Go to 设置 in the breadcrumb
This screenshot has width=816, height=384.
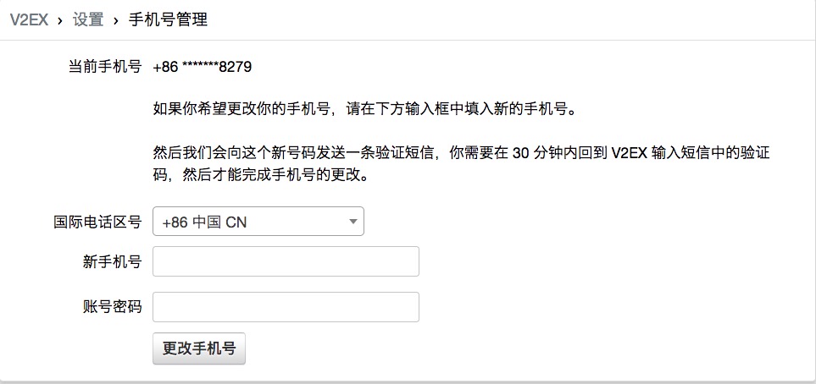(x=88, y=19)
